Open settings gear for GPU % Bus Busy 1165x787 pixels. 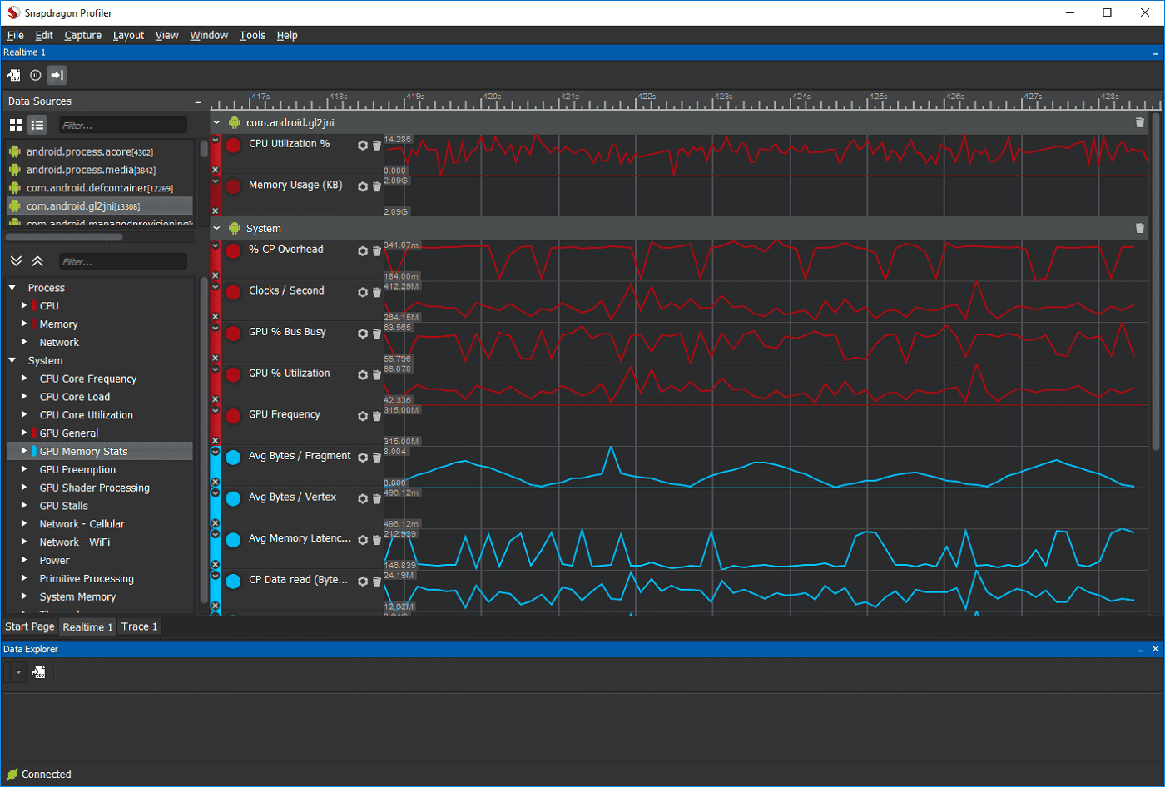tap(363, 333)
